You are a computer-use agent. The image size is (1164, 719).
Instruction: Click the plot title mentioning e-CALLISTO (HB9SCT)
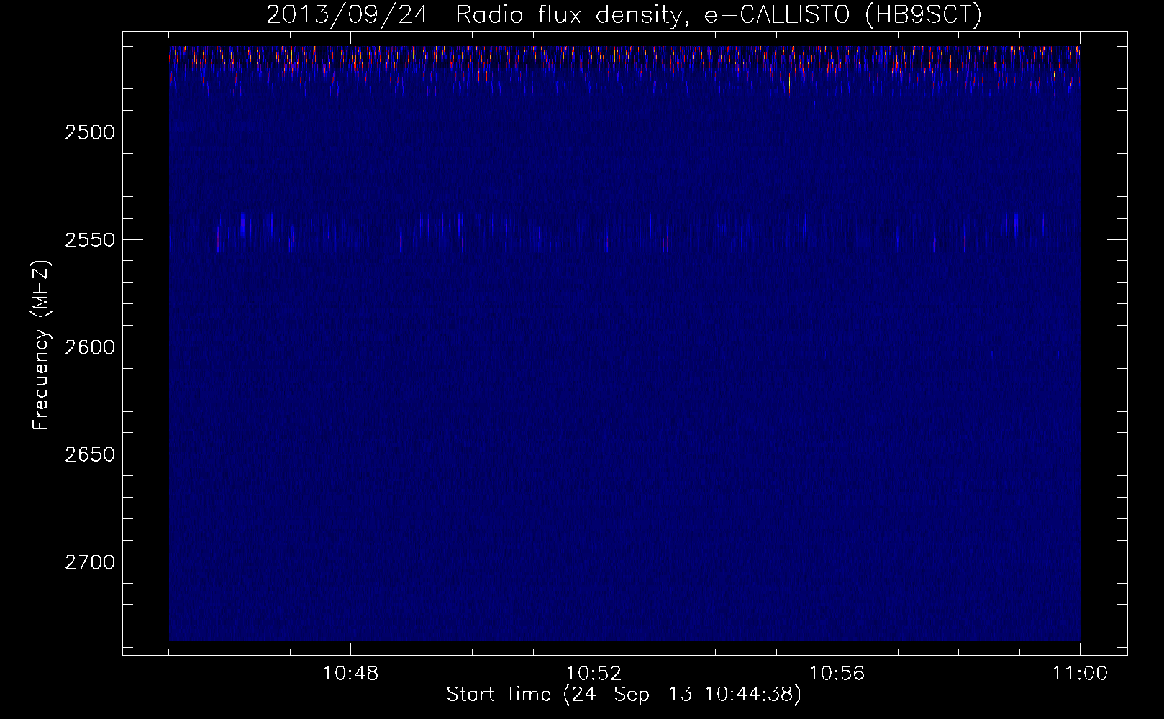(624, 15)
